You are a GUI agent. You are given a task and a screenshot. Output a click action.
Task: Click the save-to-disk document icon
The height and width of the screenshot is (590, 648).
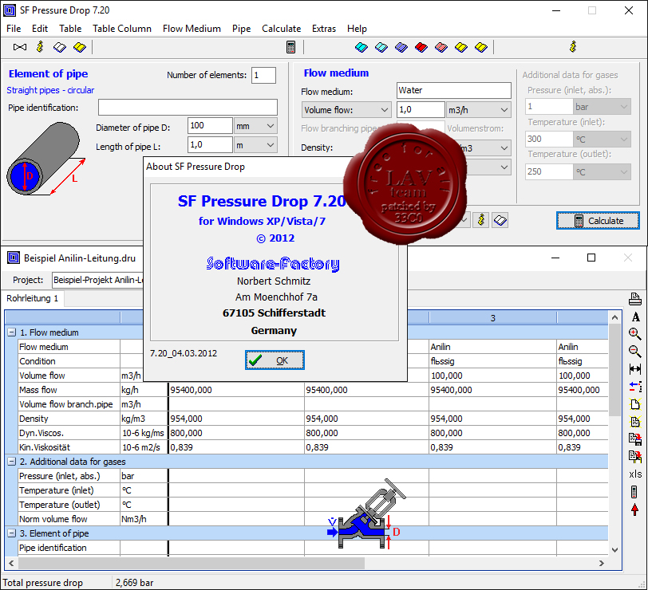tap(634, 439)
